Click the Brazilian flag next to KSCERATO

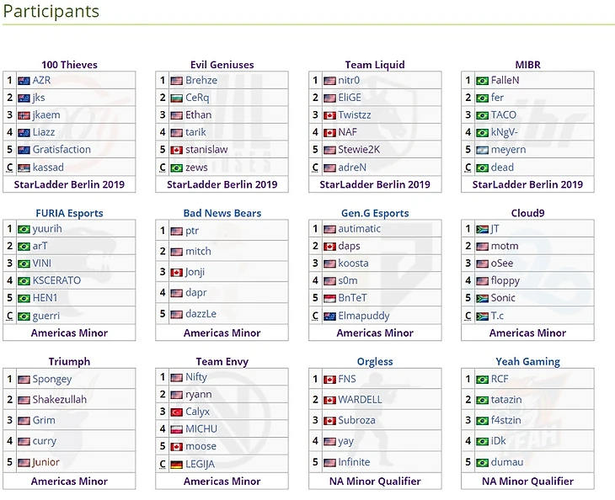[24, 280]
